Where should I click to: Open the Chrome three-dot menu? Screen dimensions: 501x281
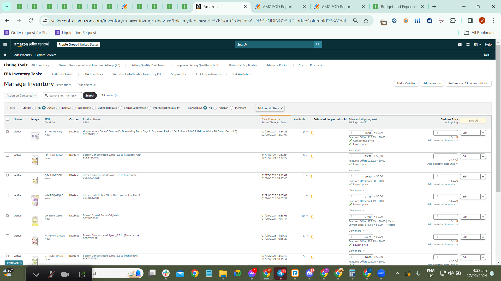[494, 21]
